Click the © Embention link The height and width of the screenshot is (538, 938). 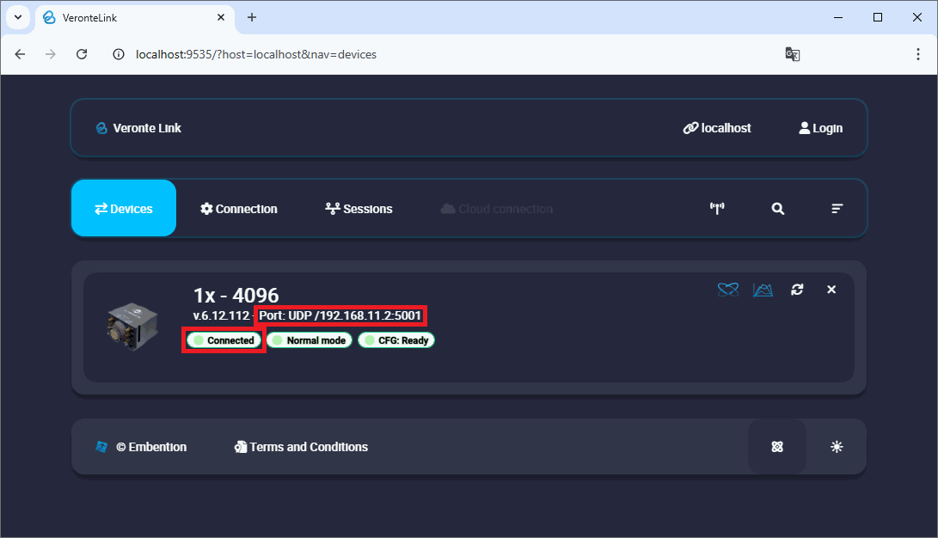tap(141, 447)
